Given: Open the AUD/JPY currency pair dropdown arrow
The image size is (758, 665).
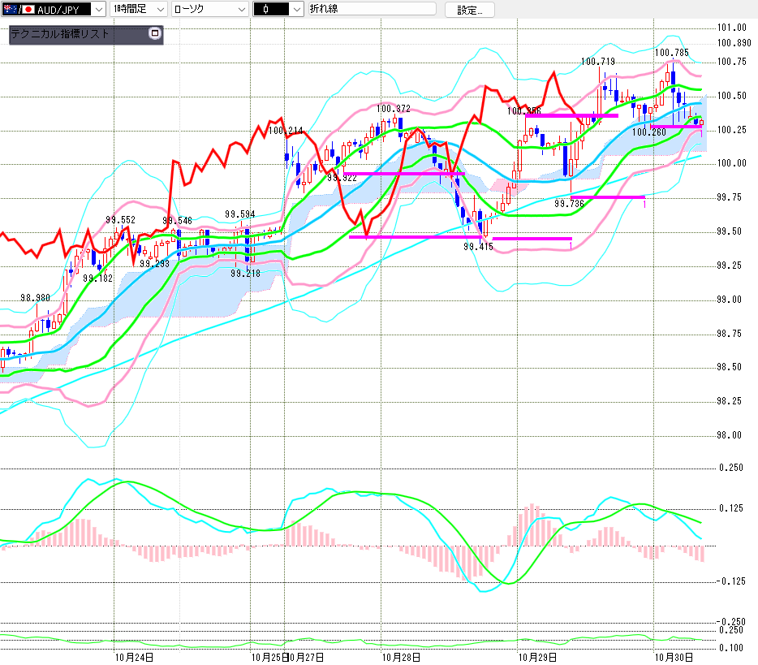Looking at the screenshot, I should [99, 10].
